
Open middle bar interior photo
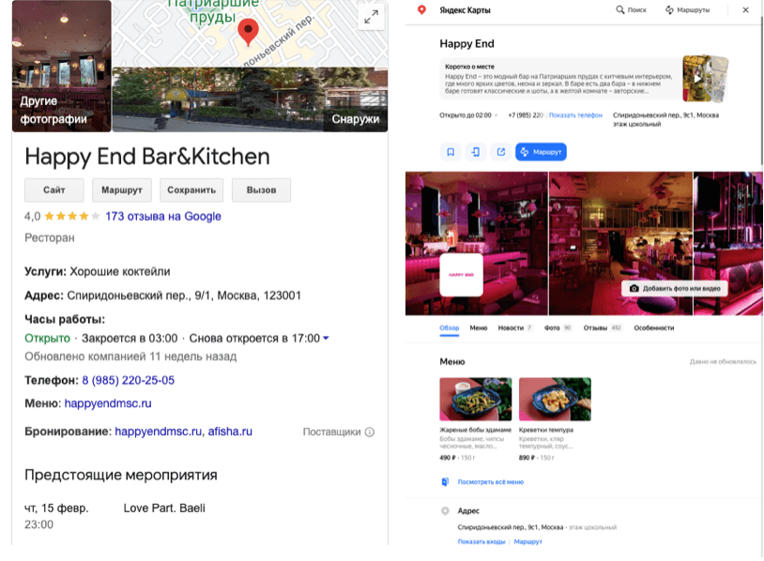pyautogui.click(x=620, y=243)
